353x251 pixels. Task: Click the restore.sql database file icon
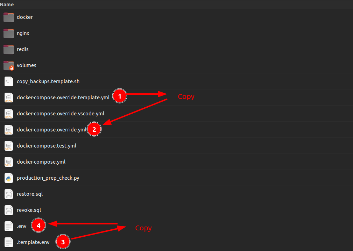click(x=9, y=194)
